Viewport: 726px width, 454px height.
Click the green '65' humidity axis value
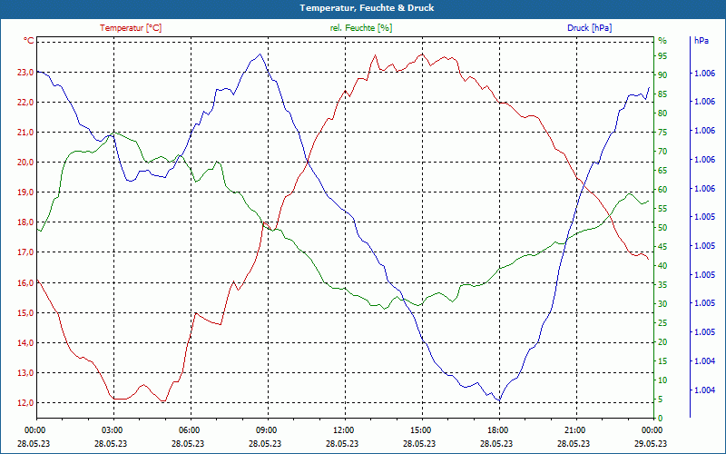(662, 171)
